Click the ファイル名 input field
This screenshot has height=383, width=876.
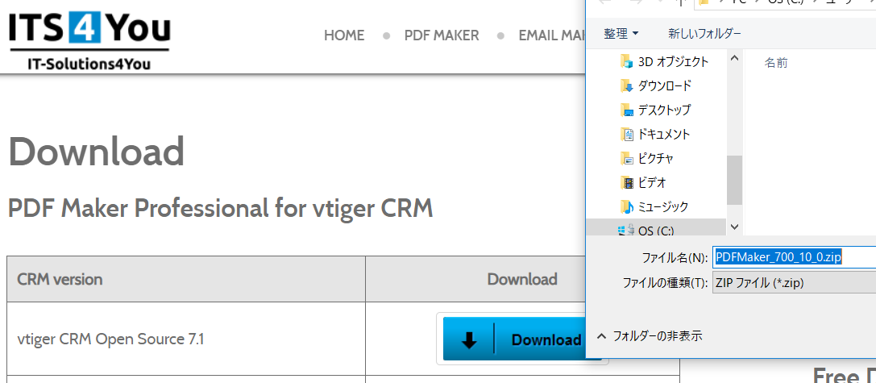pyautogui.click(x=795, y=257)
